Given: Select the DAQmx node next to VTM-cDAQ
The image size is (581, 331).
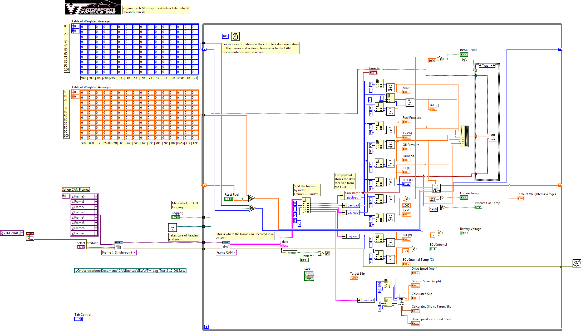Looking at the screenshot, I should coord(30,236).
